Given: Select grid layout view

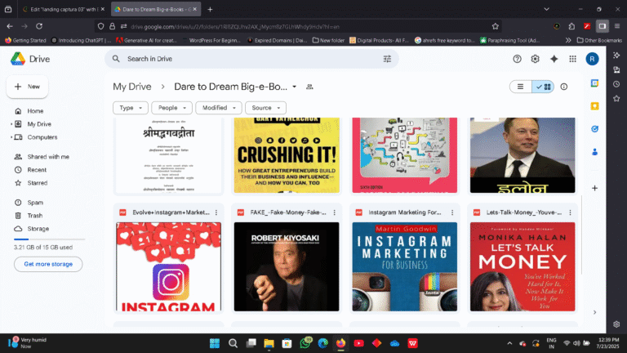Looking at the screenshot, I should 543,87.
